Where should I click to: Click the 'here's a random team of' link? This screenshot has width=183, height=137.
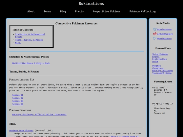pyautogui.click(x=125, y=136)
